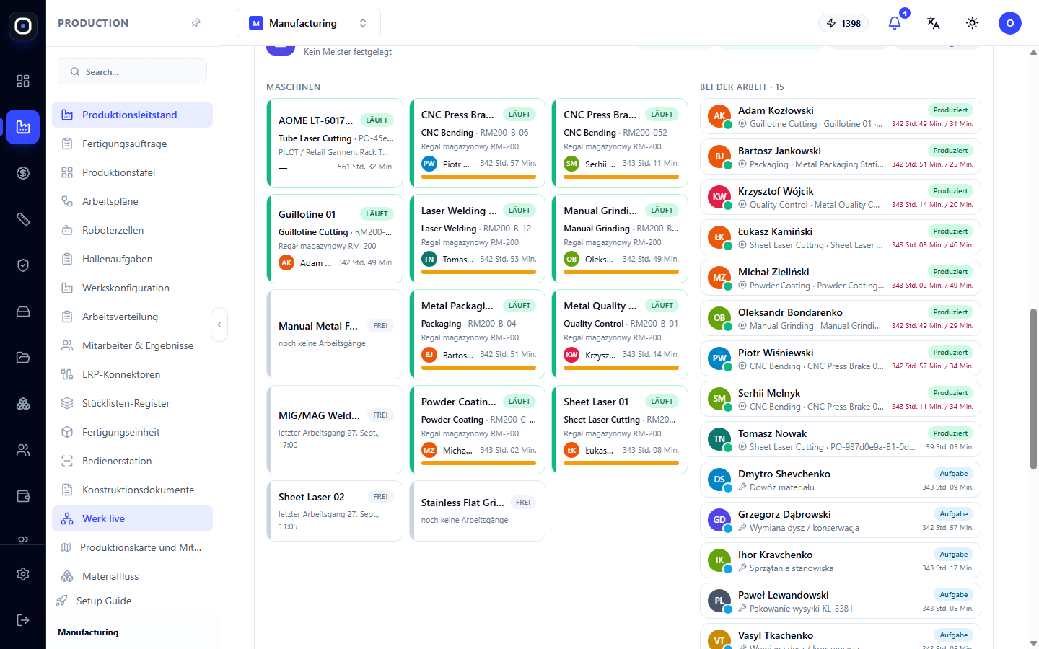
Task: Click the ERP-Konnektoren menu item
Action: 132,374
